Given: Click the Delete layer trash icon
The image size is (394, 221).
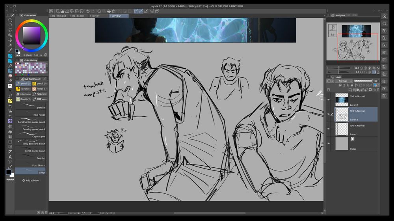Looking at the screenshot, I should [378, 90].
